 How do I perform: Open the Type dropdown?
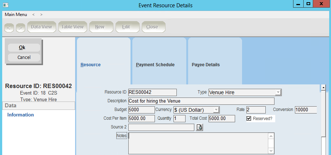click(278, 92)
